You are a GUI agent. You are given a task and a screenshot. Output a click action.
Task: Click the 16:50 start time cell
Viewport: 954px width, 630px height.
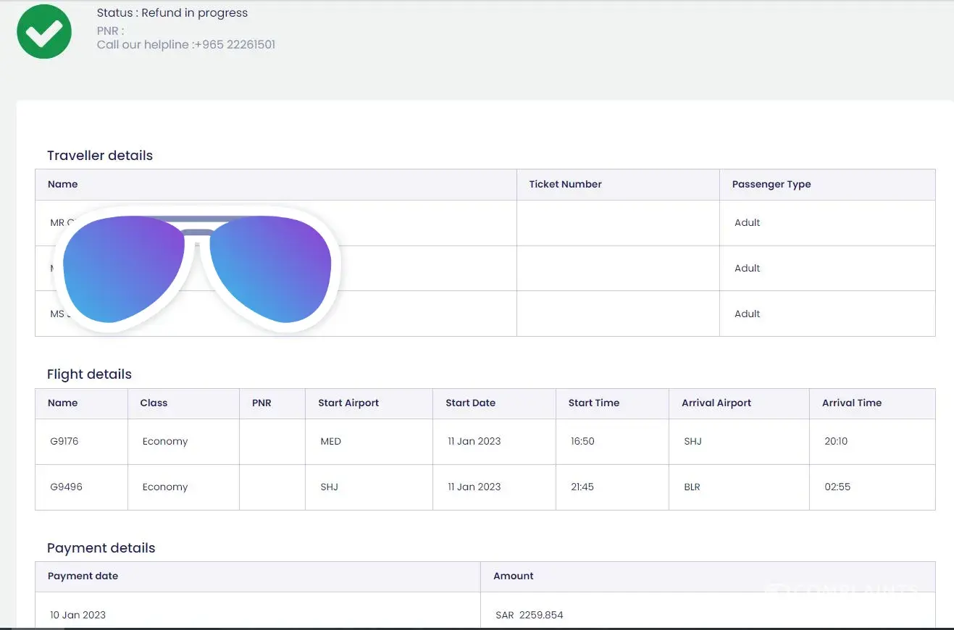point(582,442)
